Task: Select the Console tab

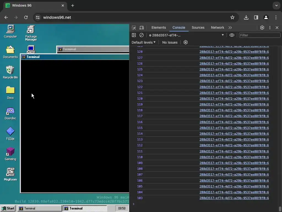Action: tap(179, 28)
